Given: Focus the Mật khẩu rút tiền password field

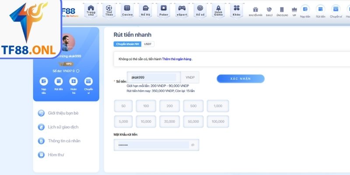Looking at the screenshot, I should [156, 145].
